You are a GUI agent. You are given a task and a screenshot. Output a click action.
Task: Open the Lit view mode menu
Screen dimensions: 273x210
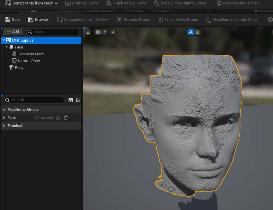click(x=100, y=32)
